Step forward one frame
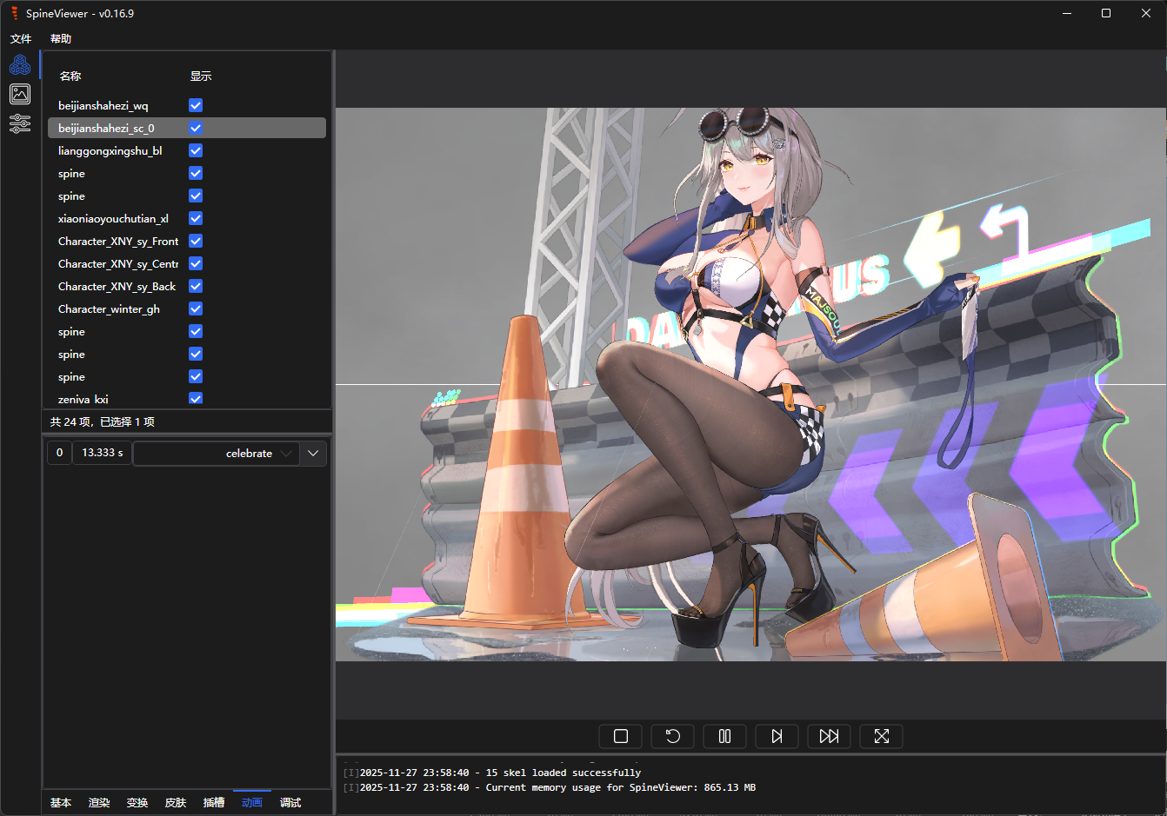The image size is (1167, 816). pos(777,736)
